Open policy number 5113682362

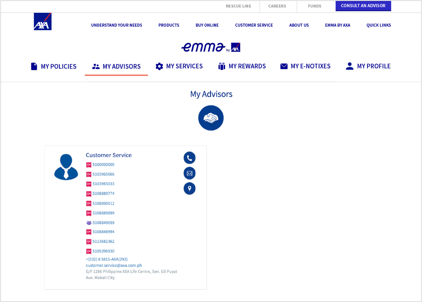103,241
